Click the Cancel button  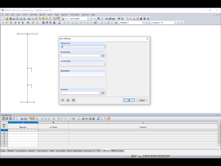(x=142, y=100)
